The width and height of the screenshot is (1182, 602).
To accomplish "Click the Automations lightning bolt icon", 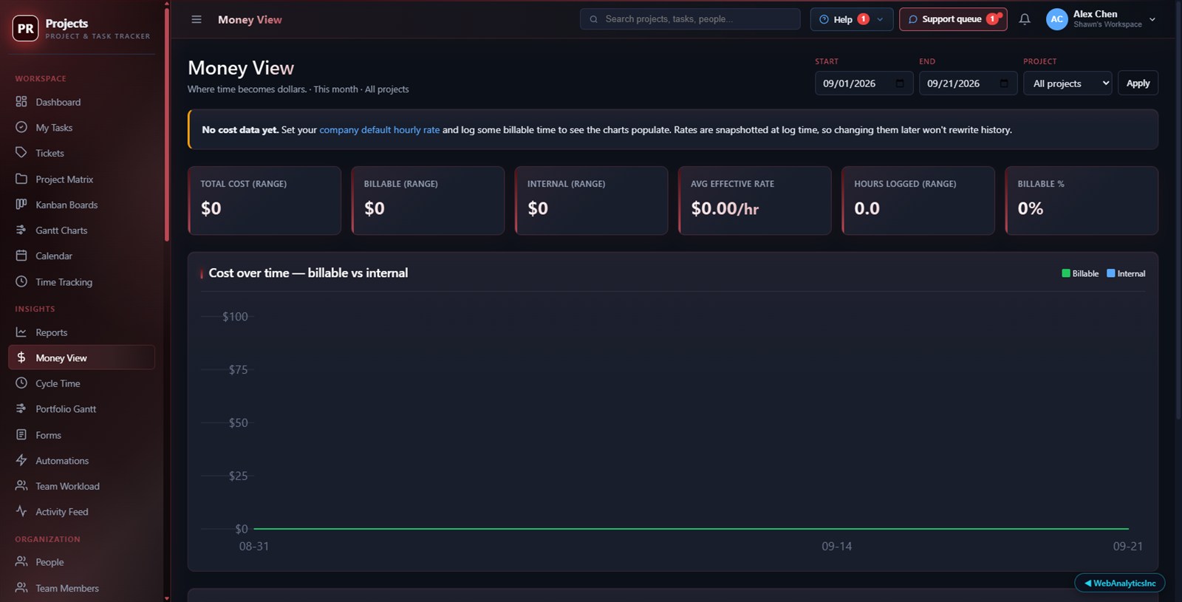I will [x=21, y=460].
